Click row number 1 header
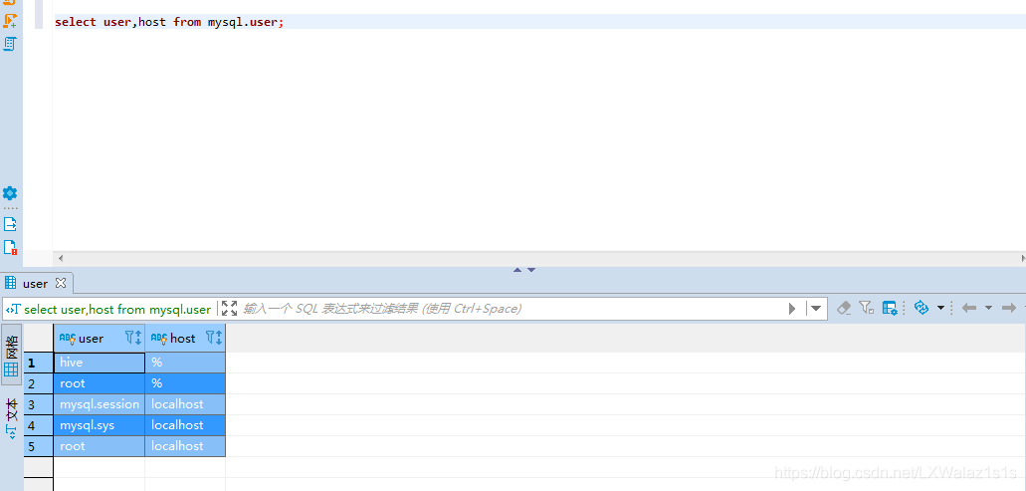 [38, 363]
